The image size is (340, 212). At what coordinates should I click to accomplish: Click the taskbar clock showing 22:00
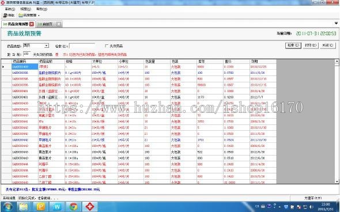click(x=326, y=207)
